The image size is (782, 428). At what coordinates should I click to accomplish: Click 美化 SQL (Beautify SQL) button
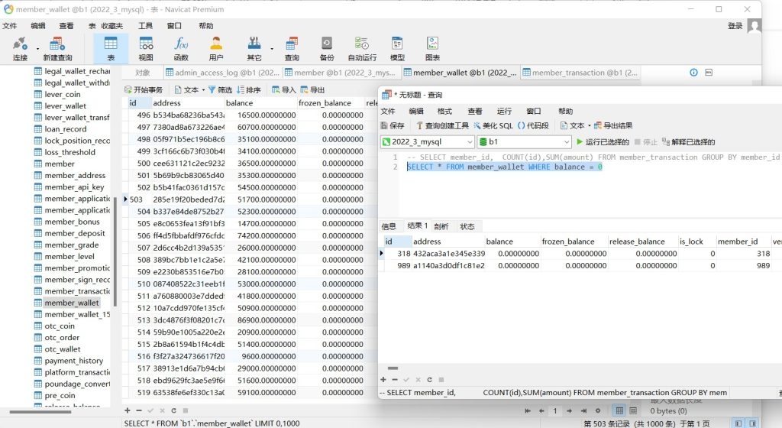pos(493,125)
